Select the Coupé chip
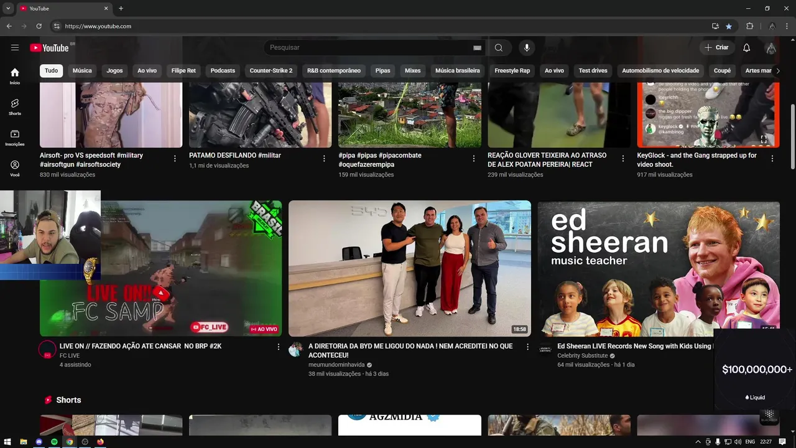Screen dimensions: 796x448 point(722,71)
